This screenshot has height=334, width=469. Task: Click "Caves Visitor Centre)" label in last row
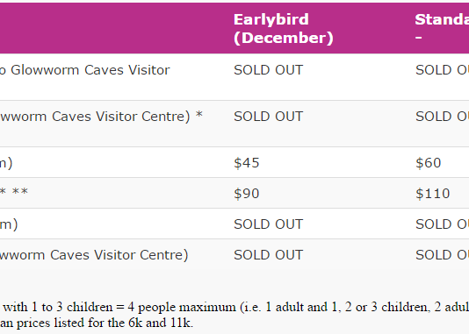119,255
